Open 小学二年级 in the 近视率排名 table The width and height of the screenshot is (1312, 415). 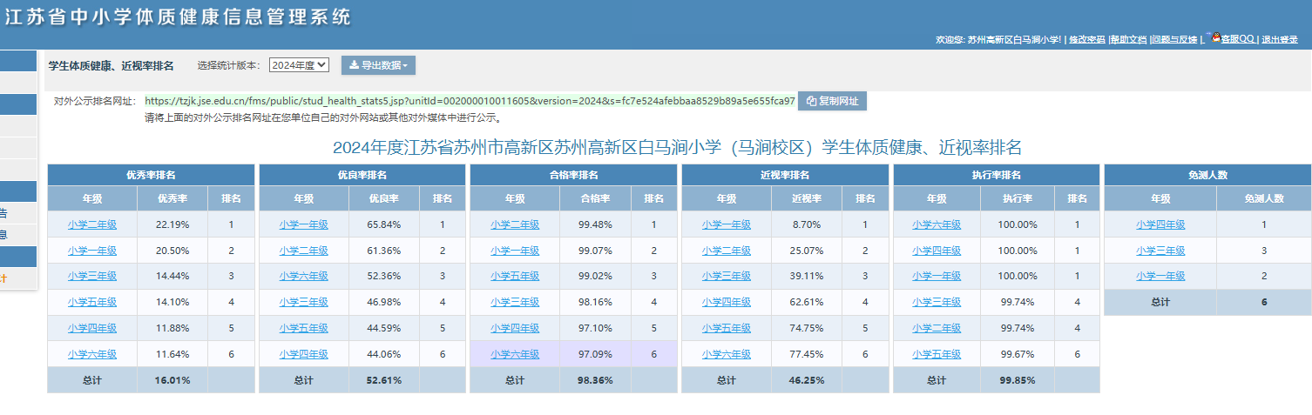(727, 251)
